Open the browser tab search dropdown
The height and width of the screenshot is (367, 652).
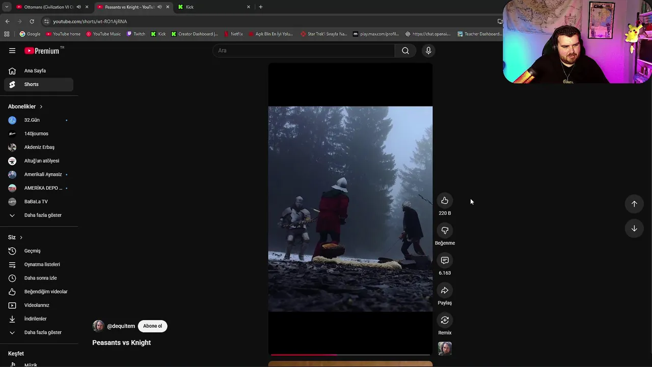[7, 7]
